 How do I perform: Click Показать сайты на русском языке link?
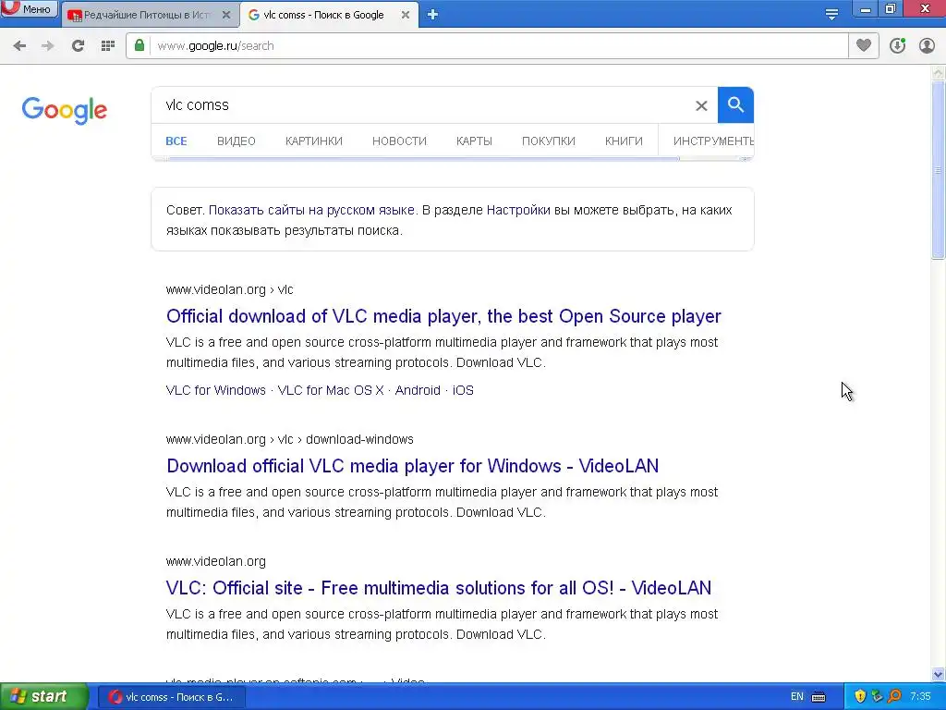click(x=311, y=210)
